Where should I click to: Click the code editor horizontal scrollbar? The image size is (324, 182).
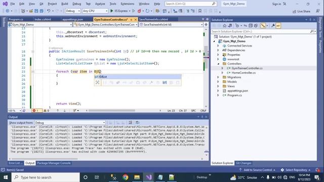111,111
